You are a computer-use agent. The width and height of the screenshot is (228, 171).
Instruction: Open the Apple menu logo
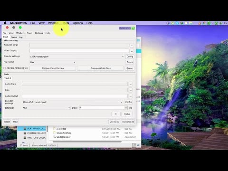5,23
